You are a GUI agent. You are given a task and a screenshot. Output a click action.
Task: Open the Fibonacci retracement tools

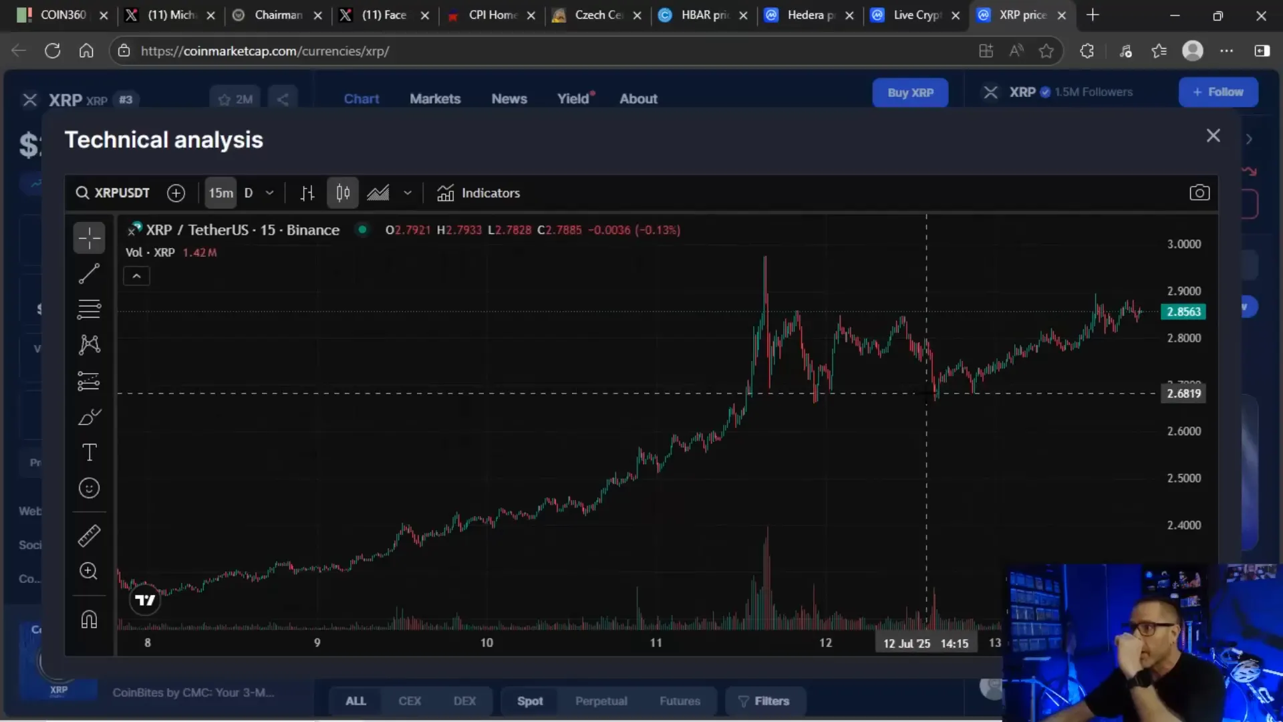pos(89,309)
